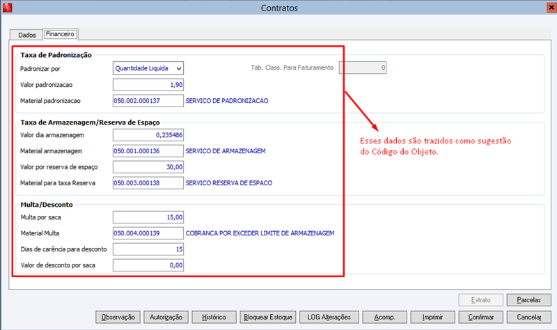Click the Valor padronizacao field
557x330 pixels.
148,85
